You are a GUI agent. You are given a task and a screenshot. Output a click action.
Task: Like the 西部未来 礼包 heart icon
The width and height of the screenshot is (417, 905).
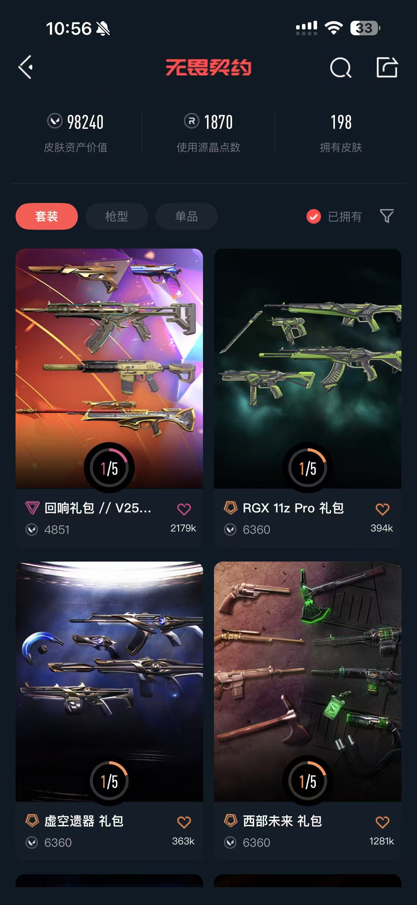point(382,822)
